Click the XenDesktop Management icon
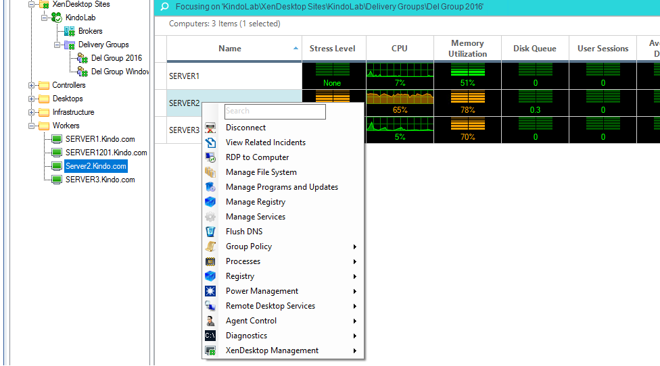Screen dimensions: 660x366 [210, 350]
